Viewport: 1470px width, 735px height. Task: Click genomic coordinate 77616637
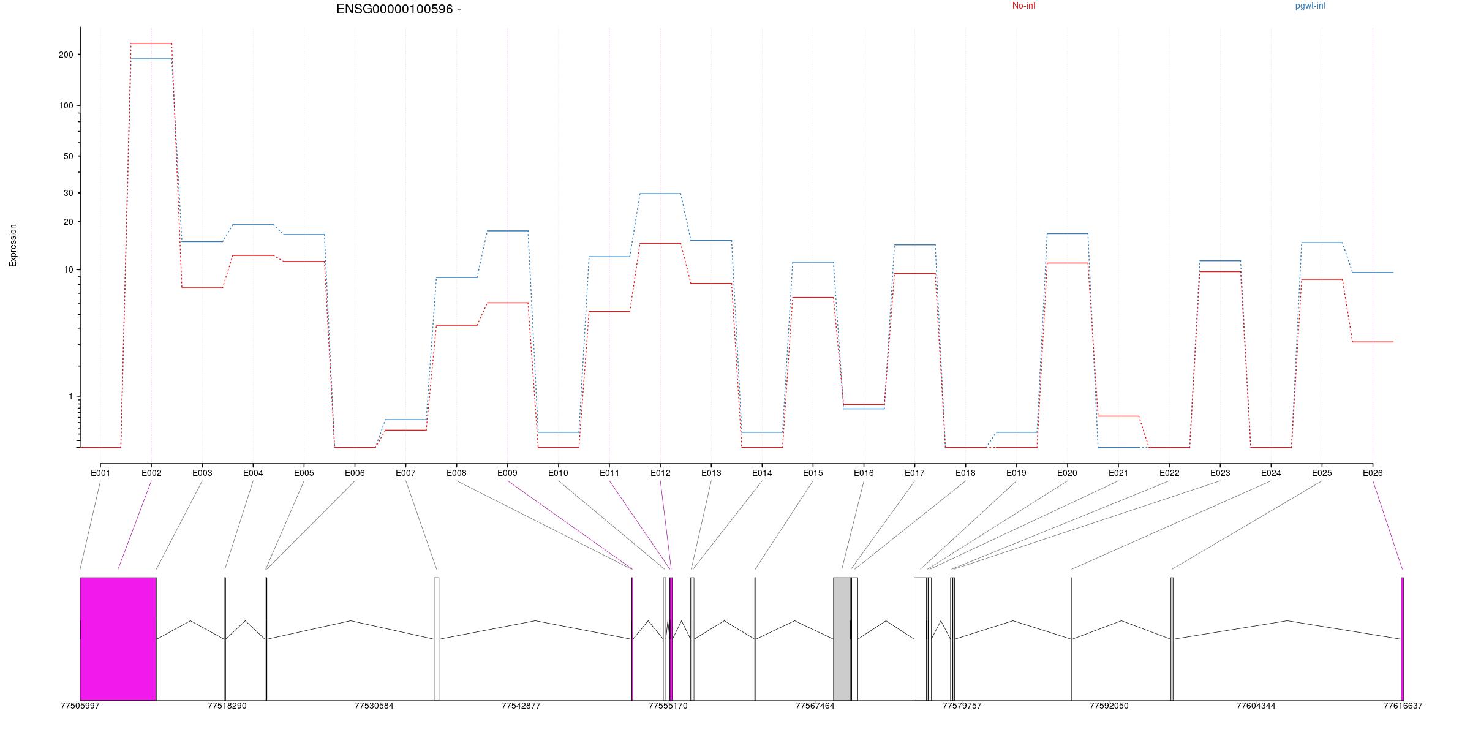point(1403,706)
